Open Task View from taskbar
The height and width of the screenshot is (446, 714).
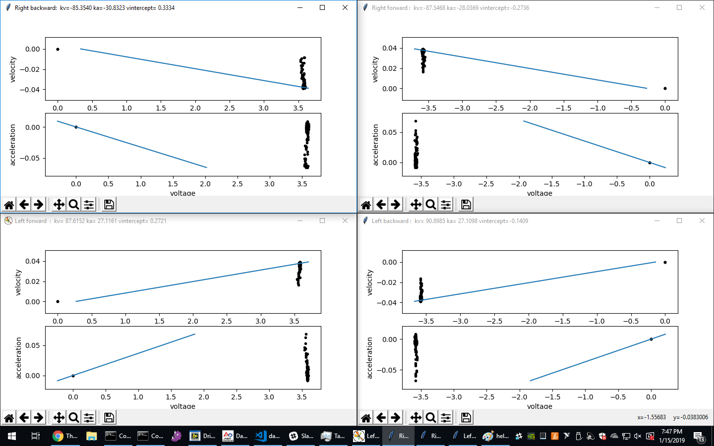(x=36, y=436)
